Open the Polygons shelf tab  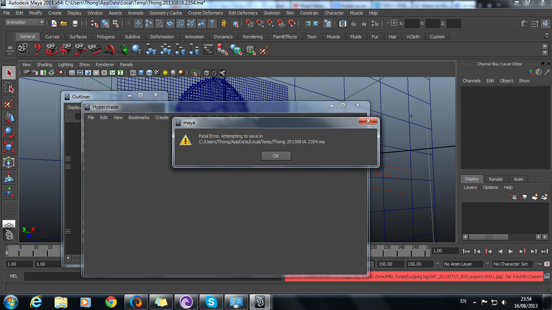tap(106, 37)
